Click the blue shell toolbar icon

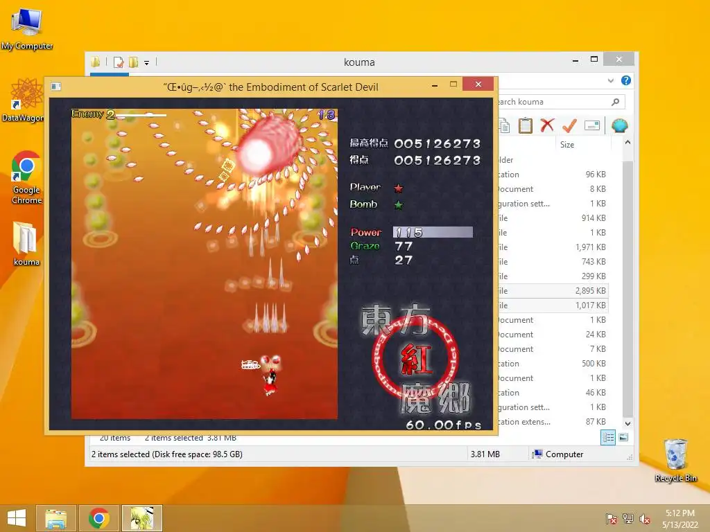pos(619,125)
